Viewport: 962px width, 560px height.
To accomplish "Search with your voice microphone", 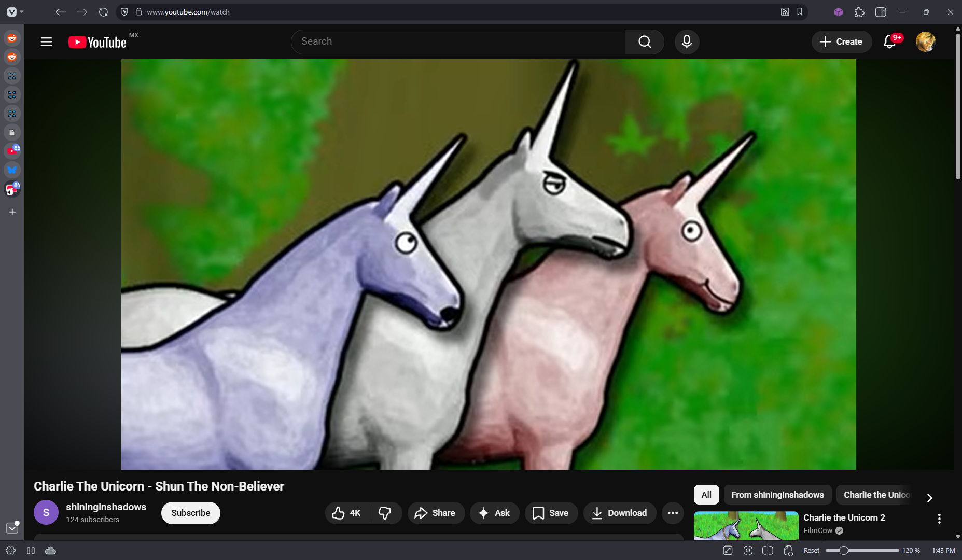I will [x=687, y=42].
